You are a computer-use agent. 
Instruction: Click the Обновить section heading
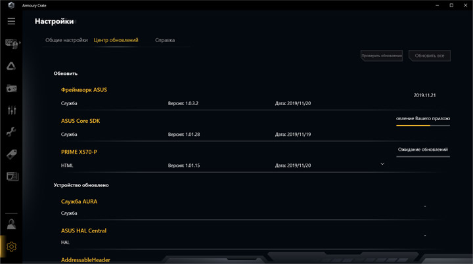tap(66, 74)
